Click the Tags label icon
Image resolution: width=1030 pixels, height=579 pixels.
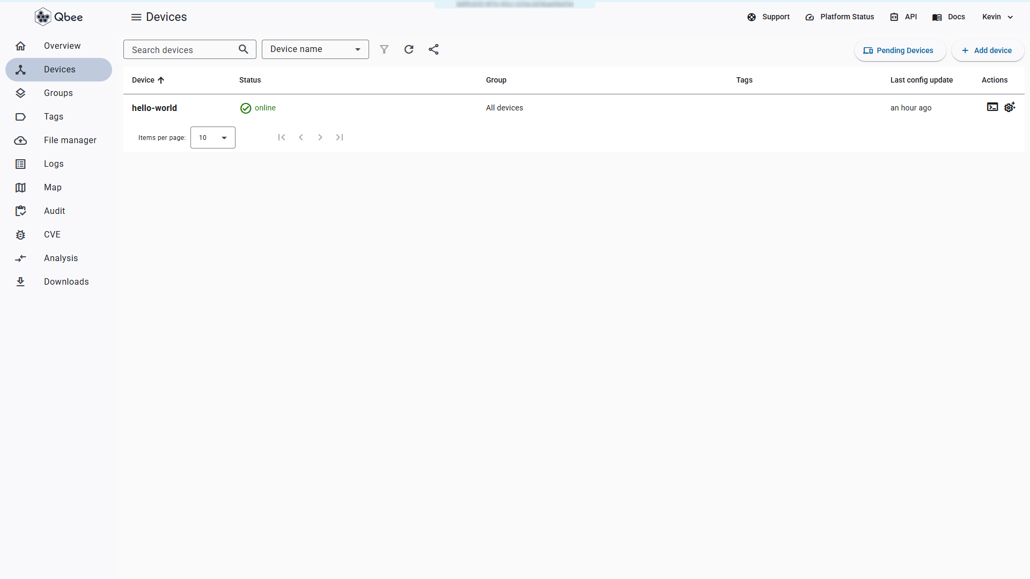(20, 117)
